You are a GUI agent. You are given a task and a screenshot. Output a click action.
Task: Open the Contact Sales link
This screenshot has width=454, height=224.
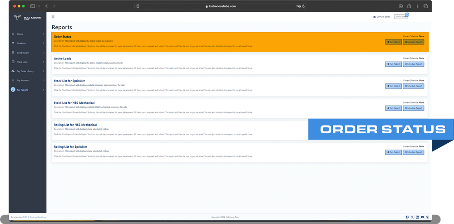click(x=381, y=17)
